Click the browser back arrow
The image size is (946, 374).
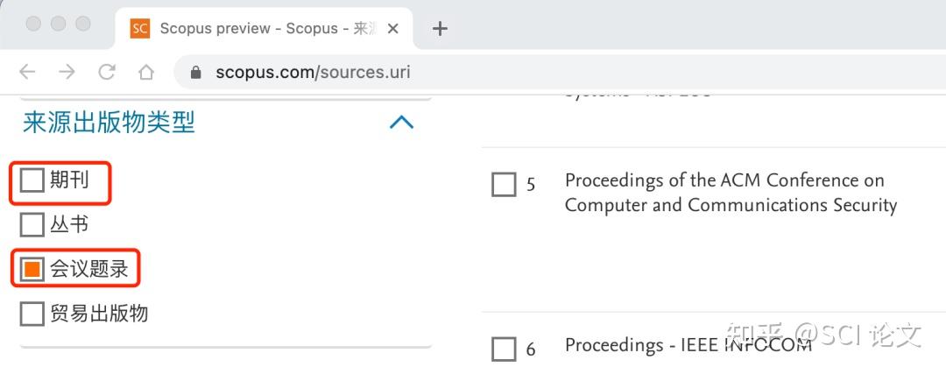[x=27, y=73]
